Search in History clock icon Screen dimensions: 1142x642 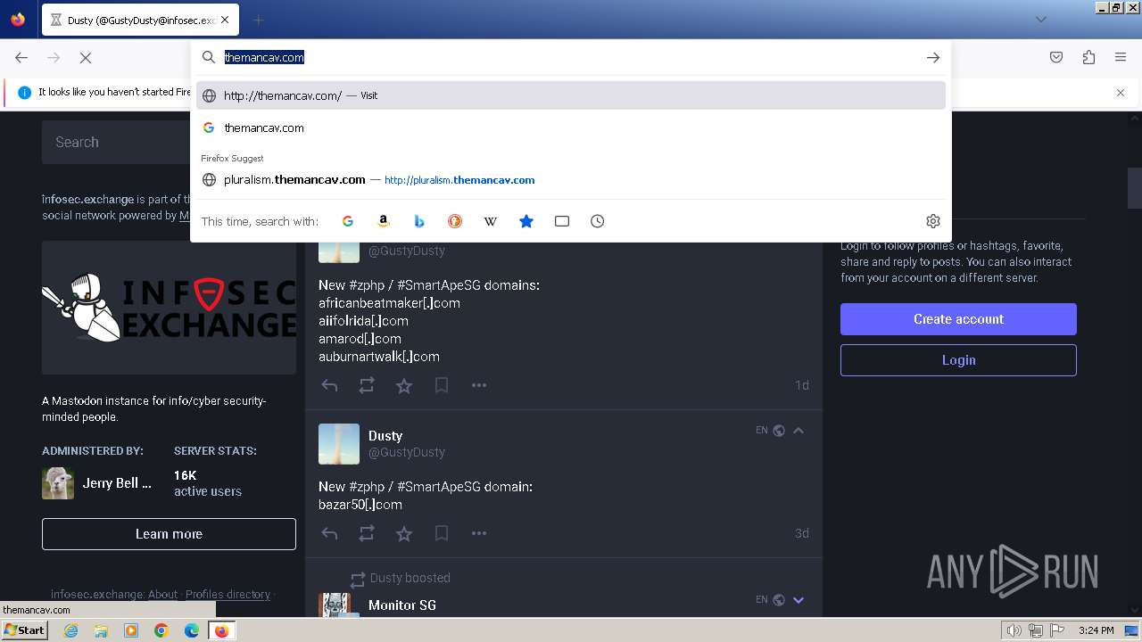598,221
